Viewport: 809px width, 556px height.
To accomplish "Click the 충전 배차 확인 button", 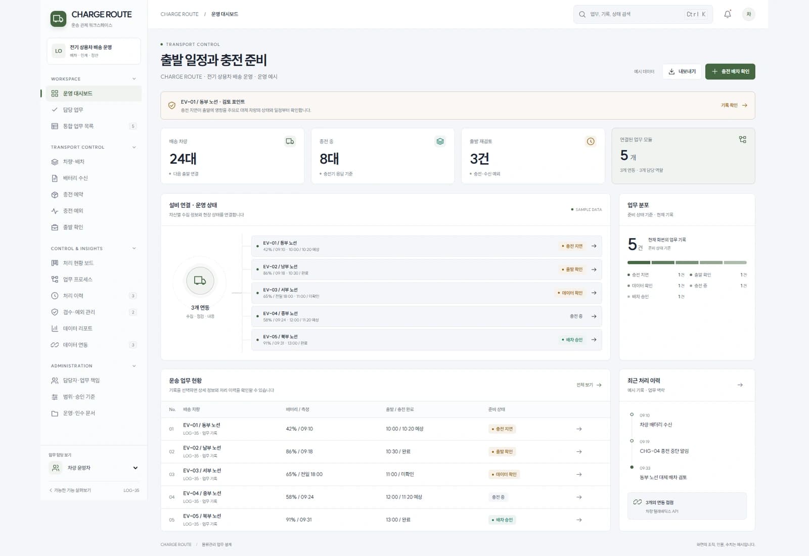I will coord(730,72).
